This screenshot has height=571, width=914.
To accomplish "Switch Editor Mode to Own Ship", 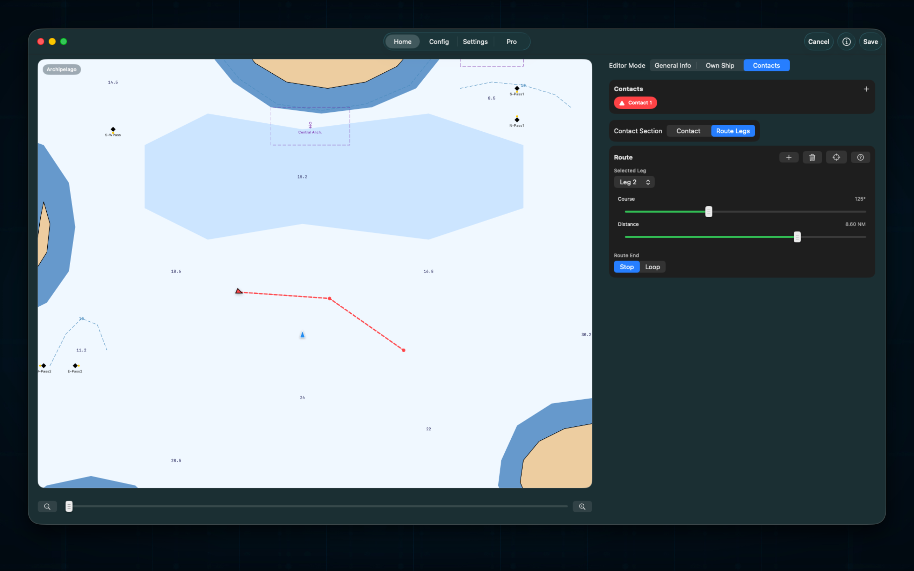I will pyautogui.click(x=720, y=65).
